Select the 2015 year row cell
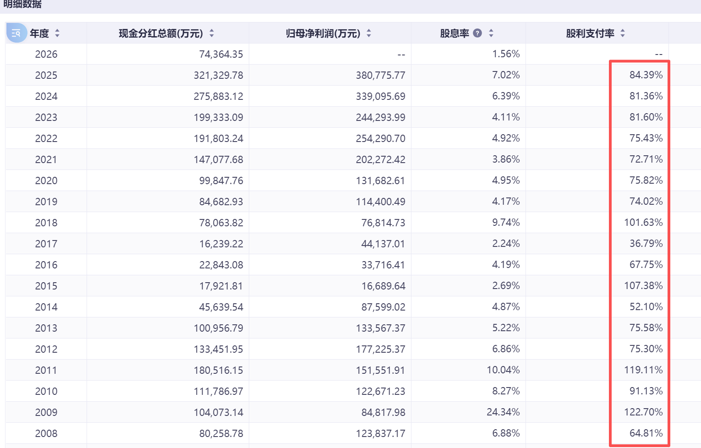Screen dimensions: 701x448 click(46, 286)
